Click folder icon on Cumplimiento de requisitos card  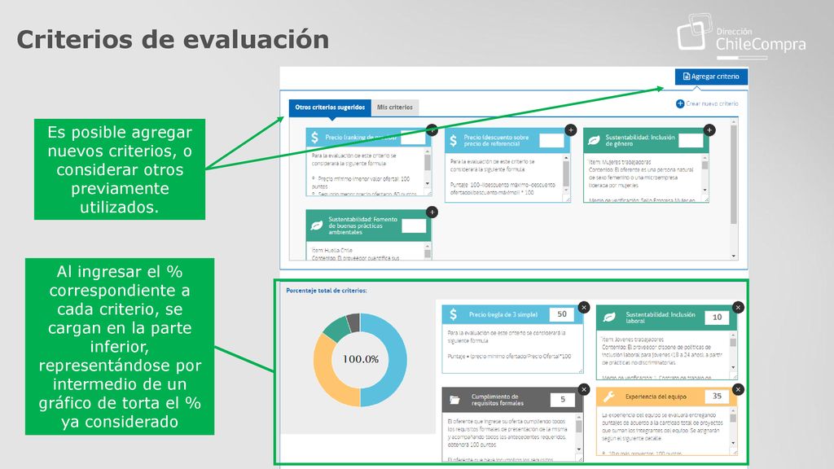coord(454,400)
